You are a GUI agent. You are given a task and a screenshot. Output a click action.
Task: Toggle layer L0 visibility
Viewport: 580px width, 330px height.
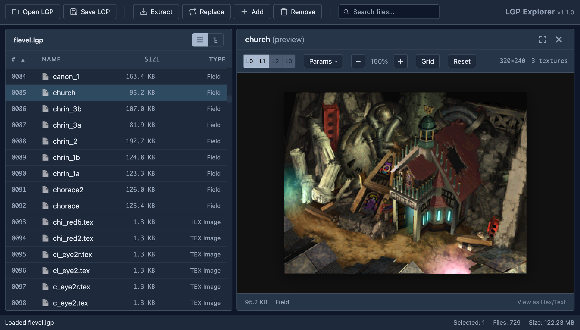250,61
